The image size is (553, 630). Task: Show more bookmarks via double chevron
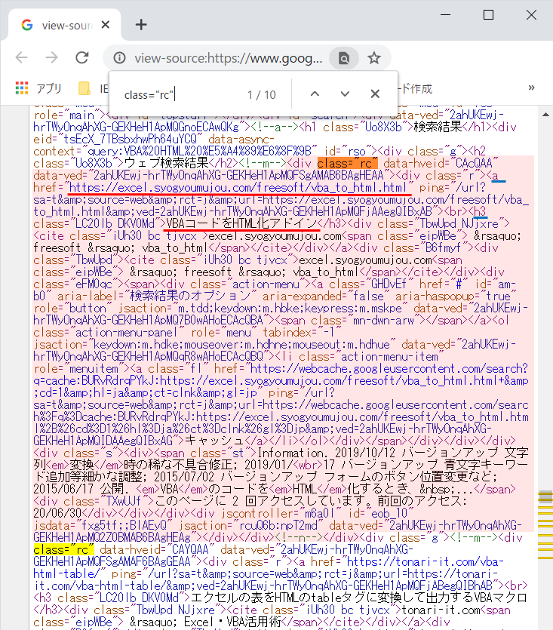[531, 88]
